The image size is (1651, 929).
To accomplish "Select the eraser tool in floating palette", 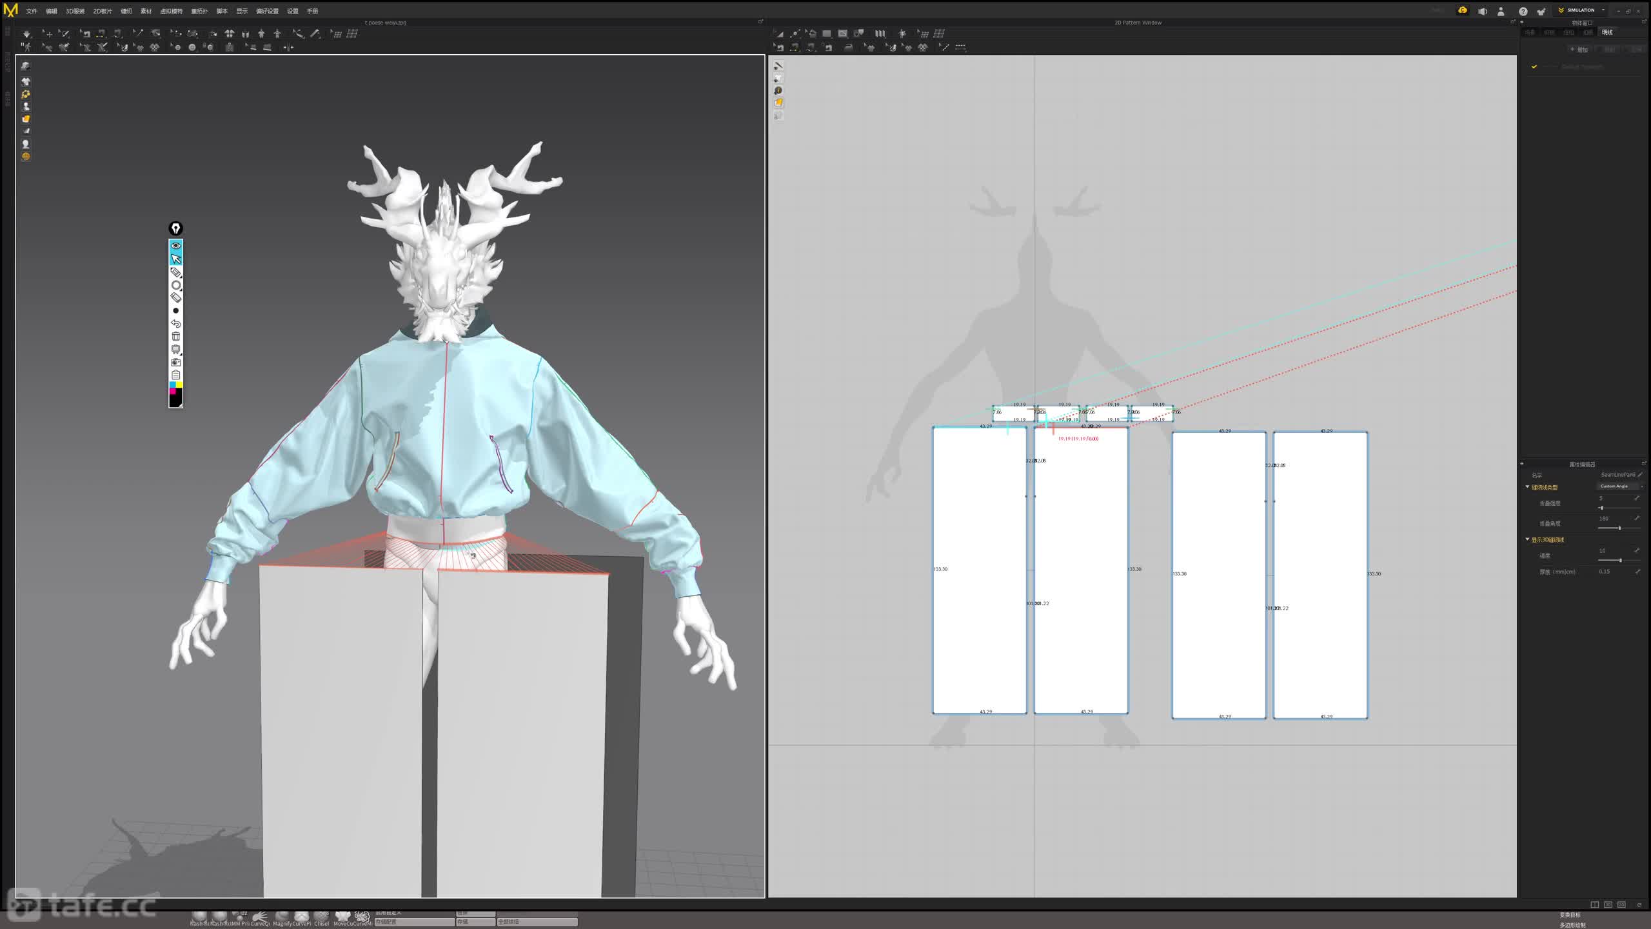I will point(175,297).
